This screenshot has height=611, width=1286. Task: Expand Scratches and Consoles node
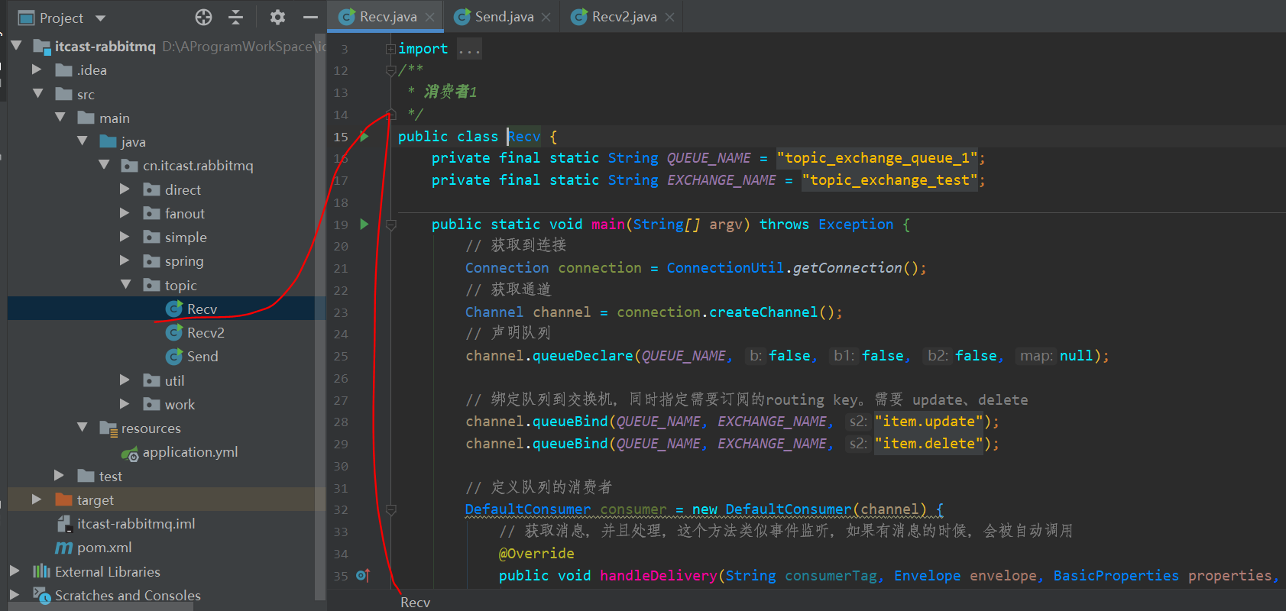point(14,594)
